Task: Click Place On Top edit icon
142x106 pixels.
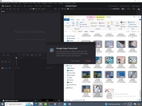Action: click(36, 55)
